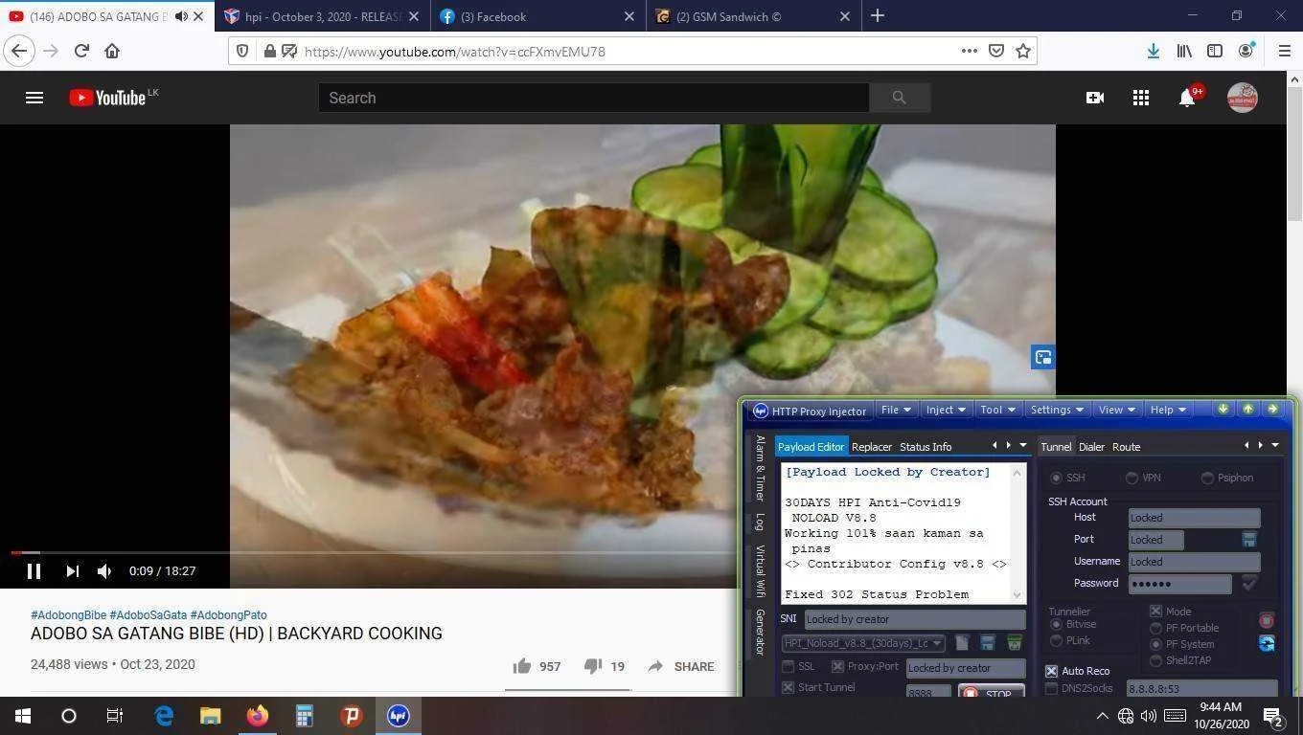Reload the page in Firefox
Image resolution: width=1303 pixels, height=735 pixels.
[81, 51]
